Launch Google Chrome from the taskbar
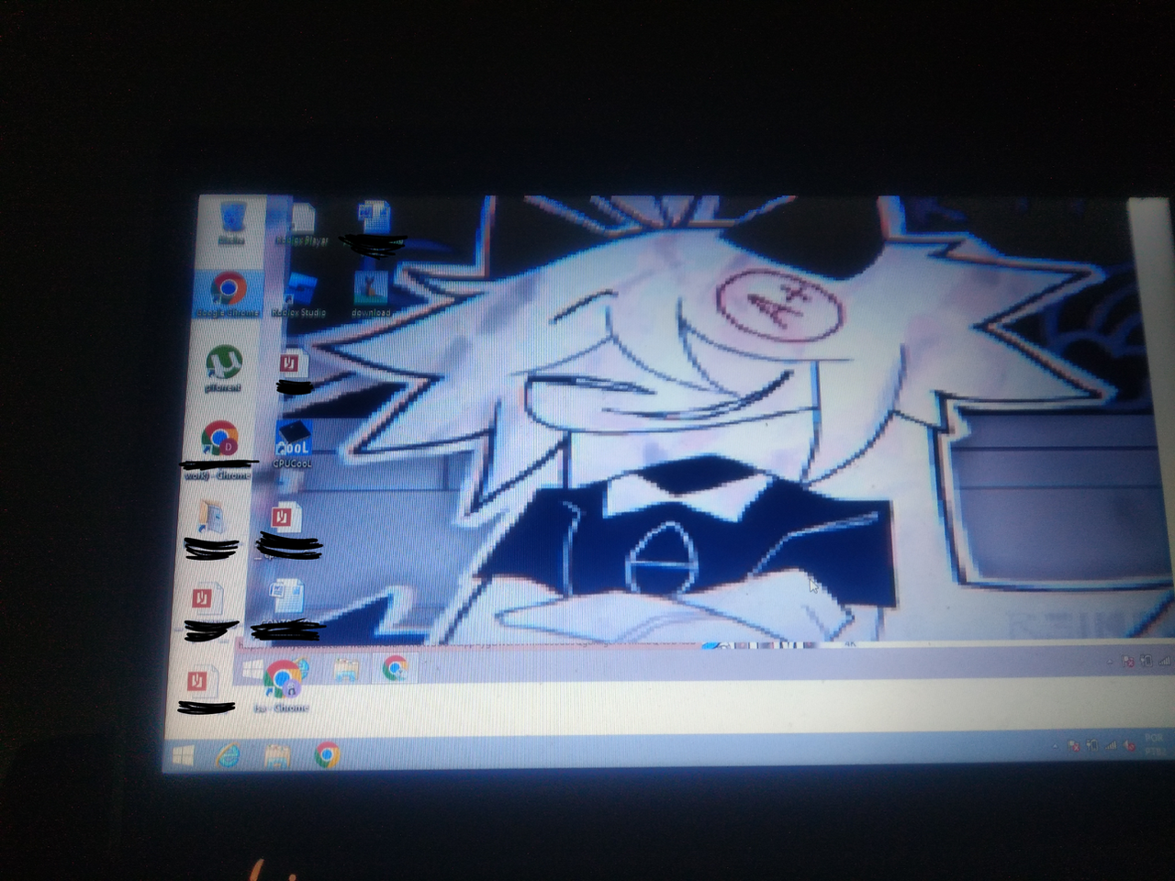Screen dimensions: 1175x881 [327, 755]
